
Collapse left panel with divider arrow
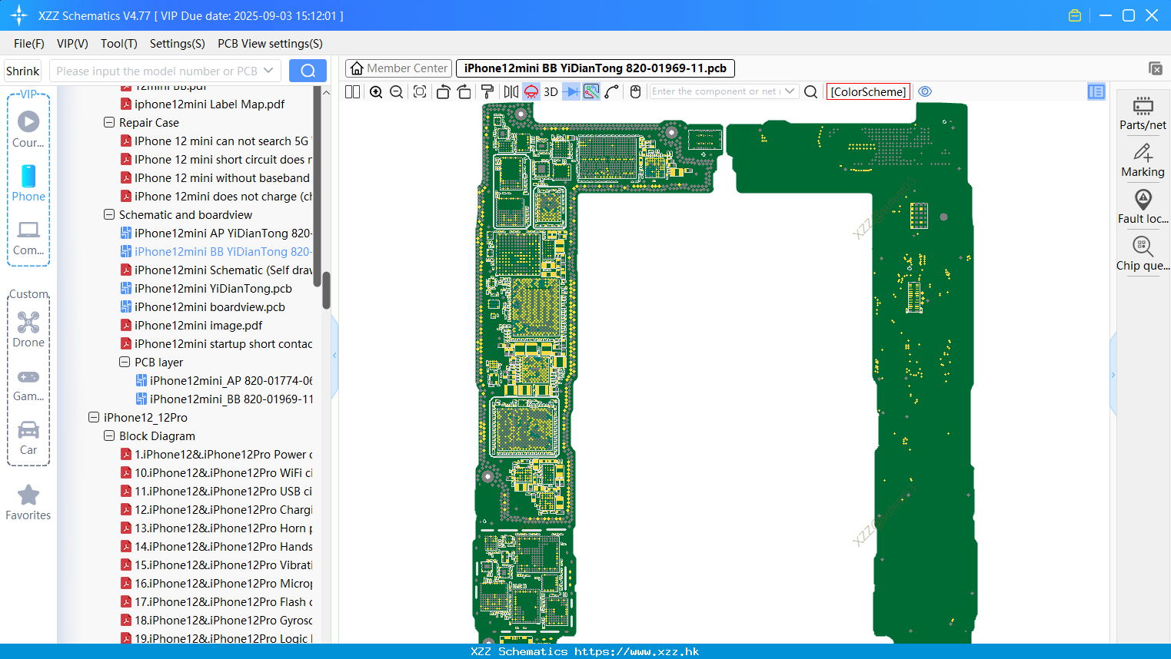334,356
